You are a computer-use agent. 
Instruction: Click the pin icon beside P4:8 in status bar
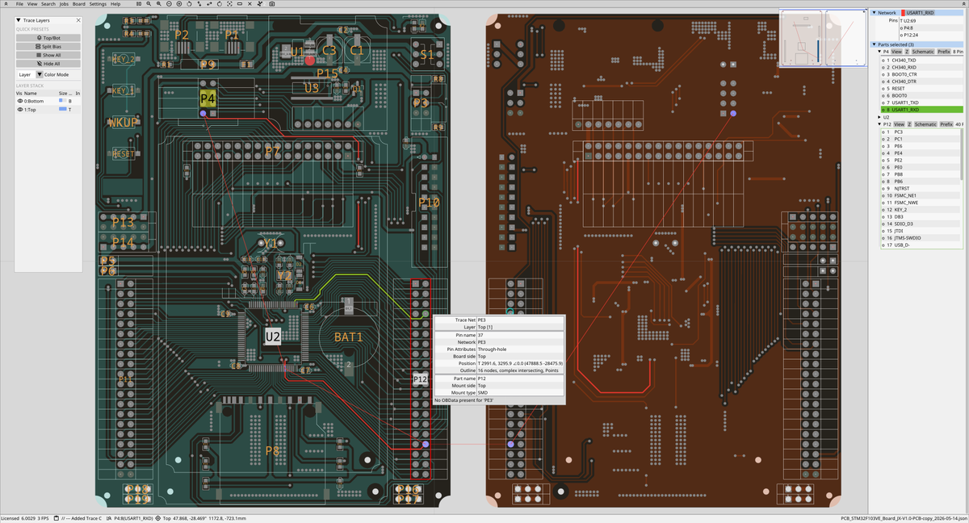tap(109, 518)
